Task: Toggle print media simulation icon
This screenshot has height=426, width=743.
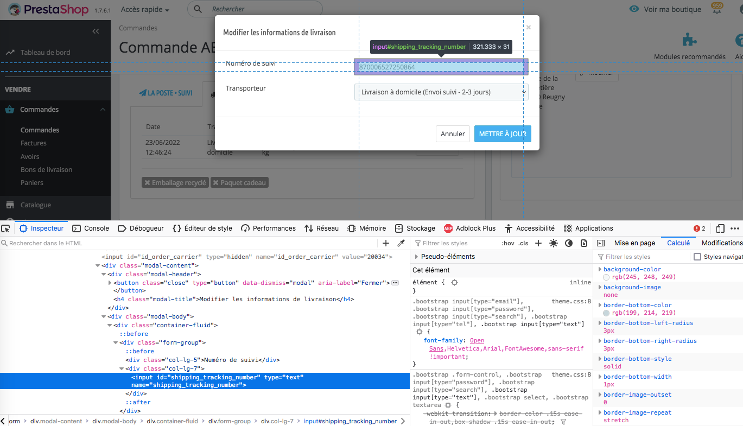Action: 584,243
